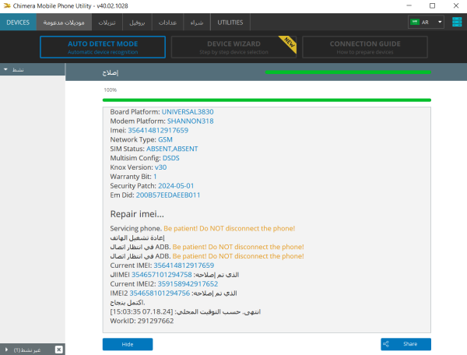The height and width of the screenshot is (355, 467).
Task: Click Modem Platform value SHANNON318
Action: click(191, 121)
